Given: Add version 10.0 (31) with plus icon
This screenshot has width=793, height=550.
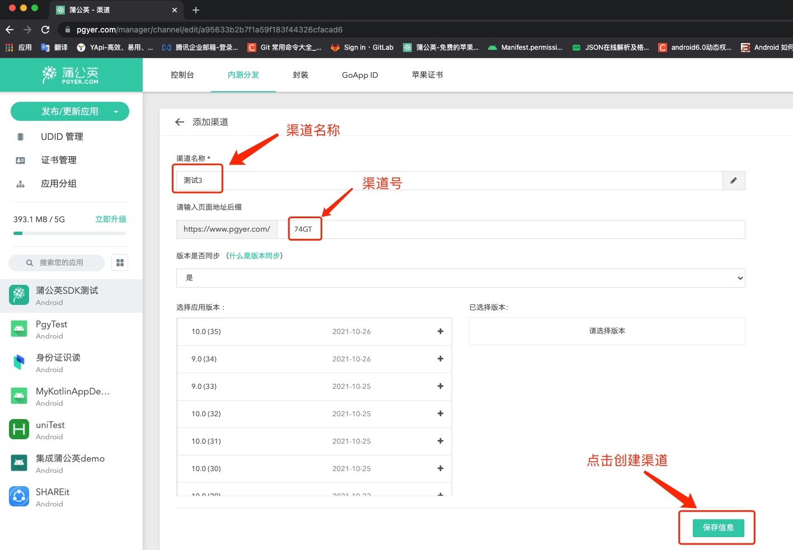Looking at the screenshot, I should point(440,441).
